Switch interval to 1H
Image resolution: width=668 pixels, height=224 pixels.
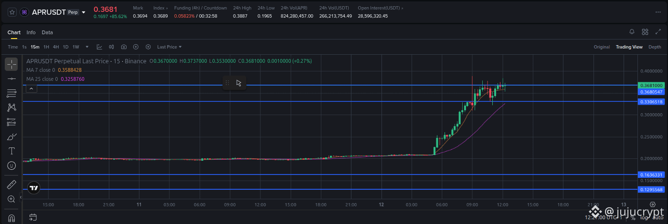pyautogui.click(x=46, y=47)
